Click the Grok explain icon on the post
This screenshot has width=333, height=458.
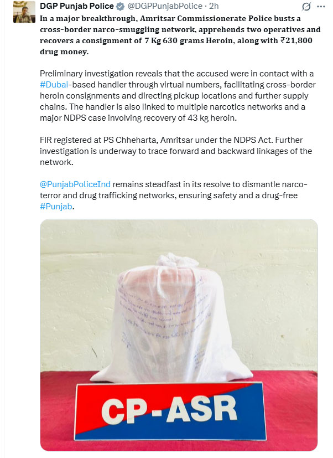click(x=306, y=7)
